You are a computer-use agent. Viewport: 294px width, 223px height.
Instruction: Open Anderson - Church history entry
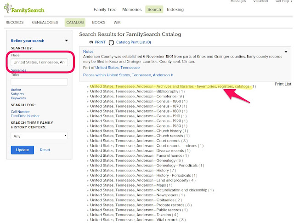pos(139,131)
